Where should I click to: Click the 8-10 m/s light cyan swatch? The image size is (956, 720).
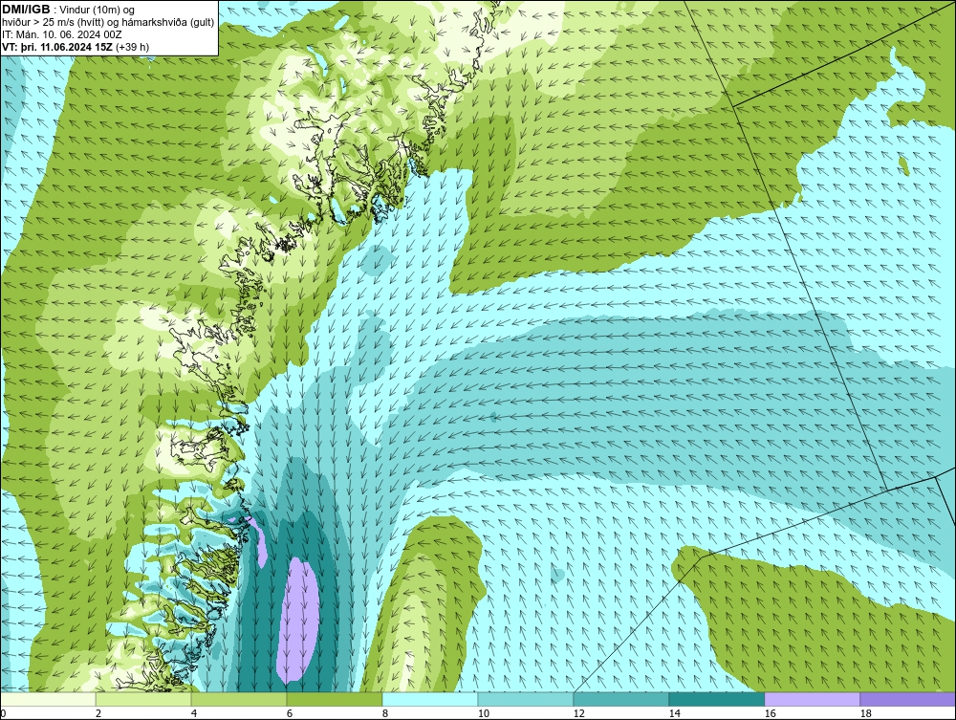[430, 699]
